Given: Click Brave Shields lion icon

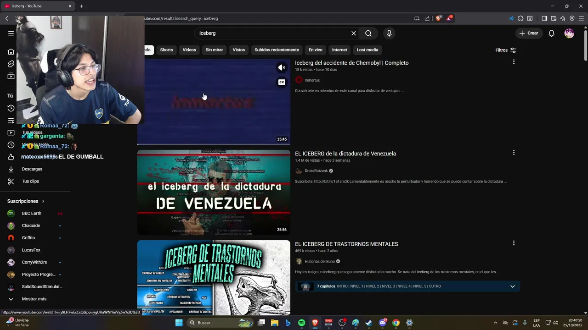Looking at the screenshot, I should click(439, 18).
